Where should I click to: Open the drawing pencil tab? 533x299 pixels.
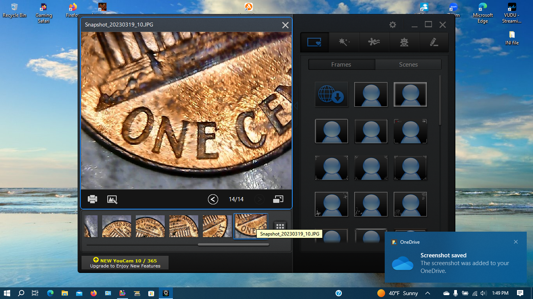click(x=434, y=42)
